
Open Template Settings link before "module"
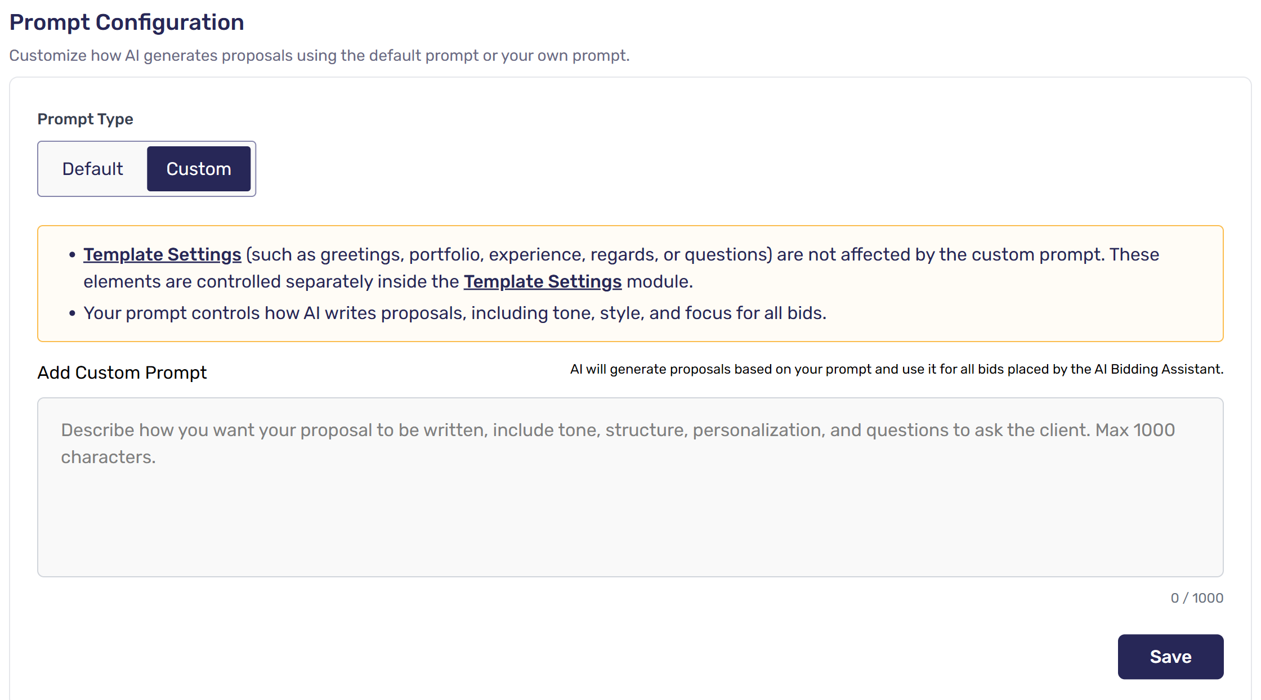(x=543, y=281)
